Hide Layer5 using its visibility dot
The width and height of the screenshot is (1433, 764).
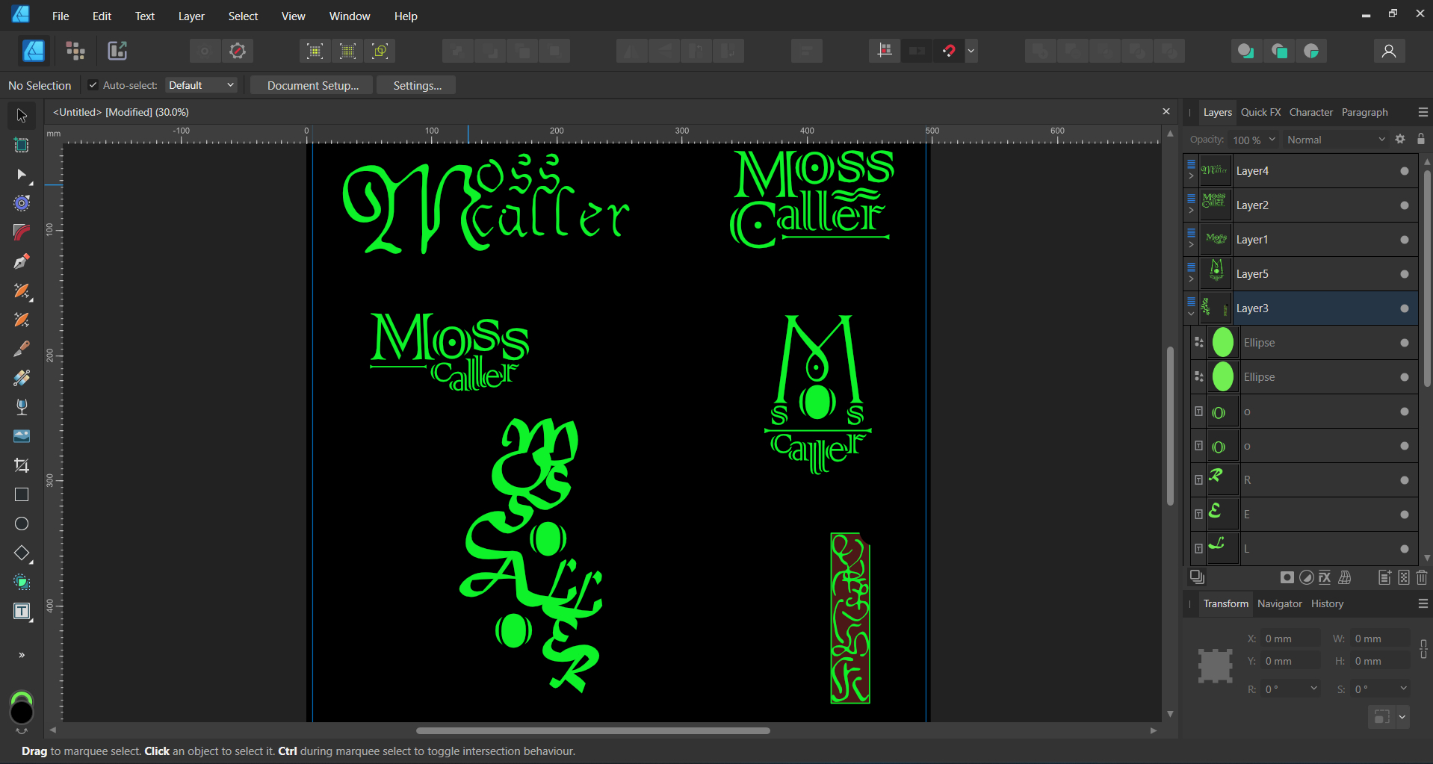coord(1405,274)
